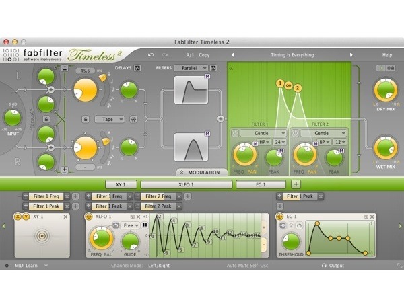
Task: Open Filter 1 Gentle characteristic dropdown
Action: click(x=263, y=133)
